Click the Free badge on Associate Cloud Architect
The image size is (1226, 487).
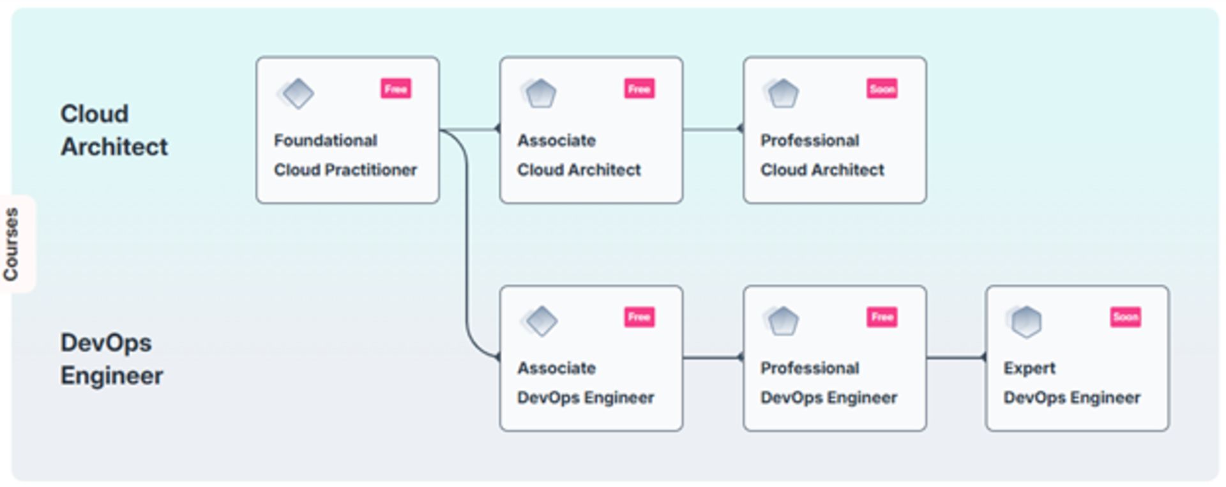pos(639,89)
